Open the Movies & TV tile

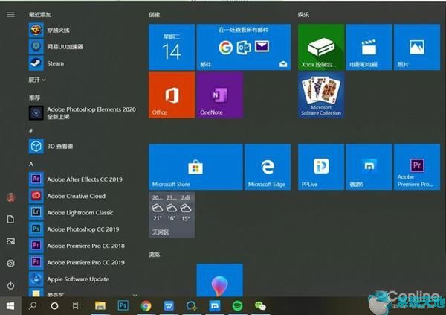point(369,47)
